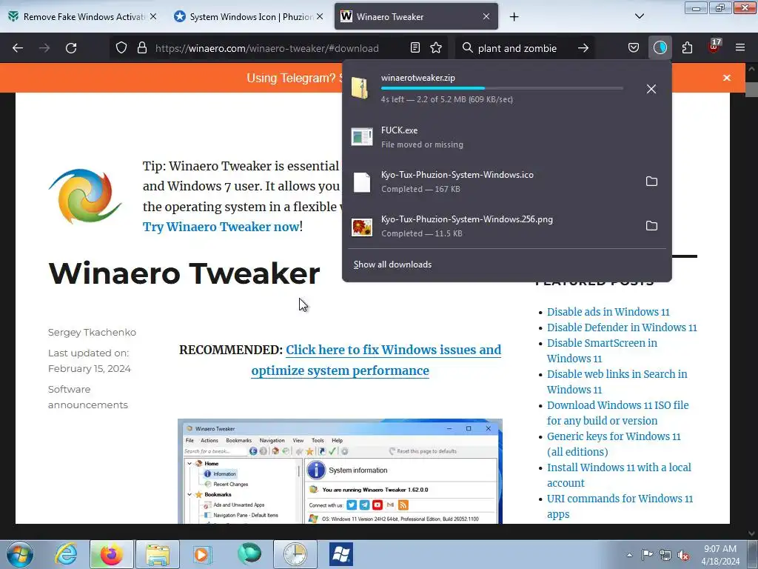Screen dimensions: 758x569
Task: Reload the current page
Action: pos(71,48)
